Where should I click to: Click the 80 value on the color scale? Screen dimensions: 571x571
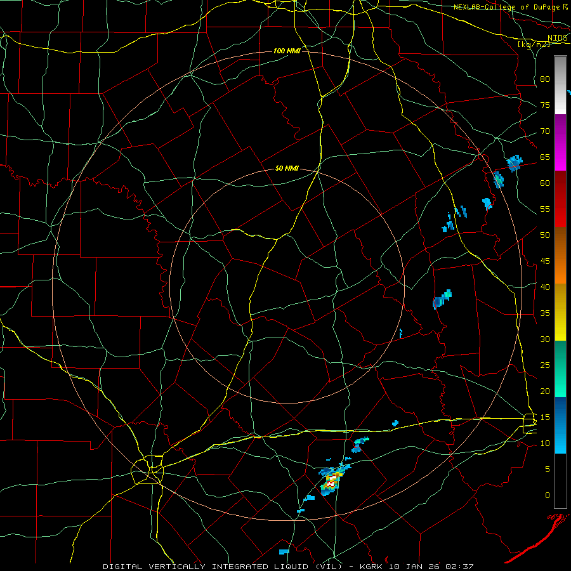(545, 79)
